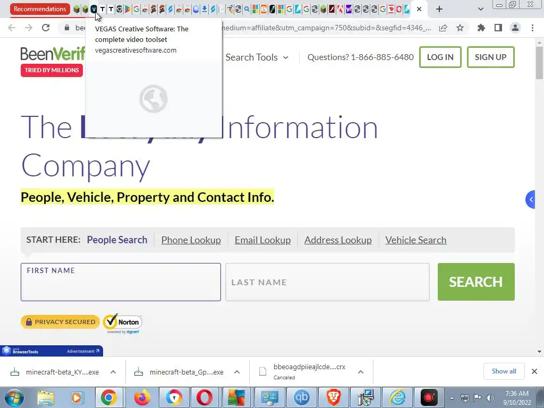Show hidden system tray icons
Viewport: 544px width, 408px height.
(452, 398)
